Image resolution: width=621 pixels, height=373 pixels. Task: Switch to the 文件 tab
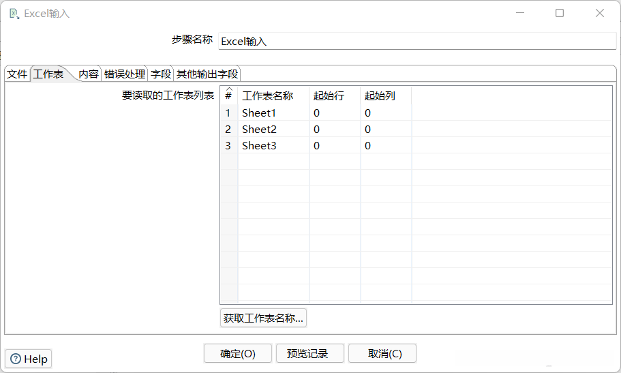point(18,74)
